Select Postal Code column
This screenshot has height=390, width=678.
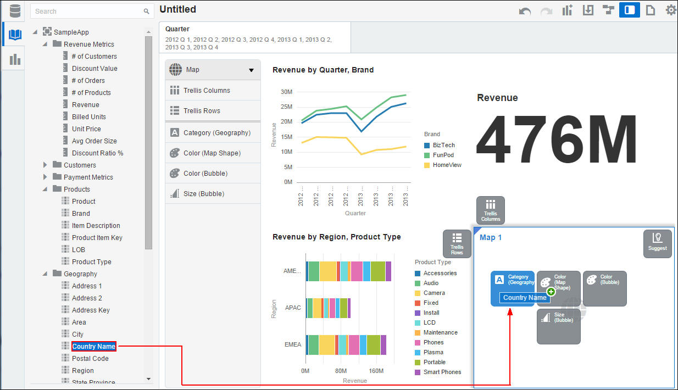tap(90, 358)
